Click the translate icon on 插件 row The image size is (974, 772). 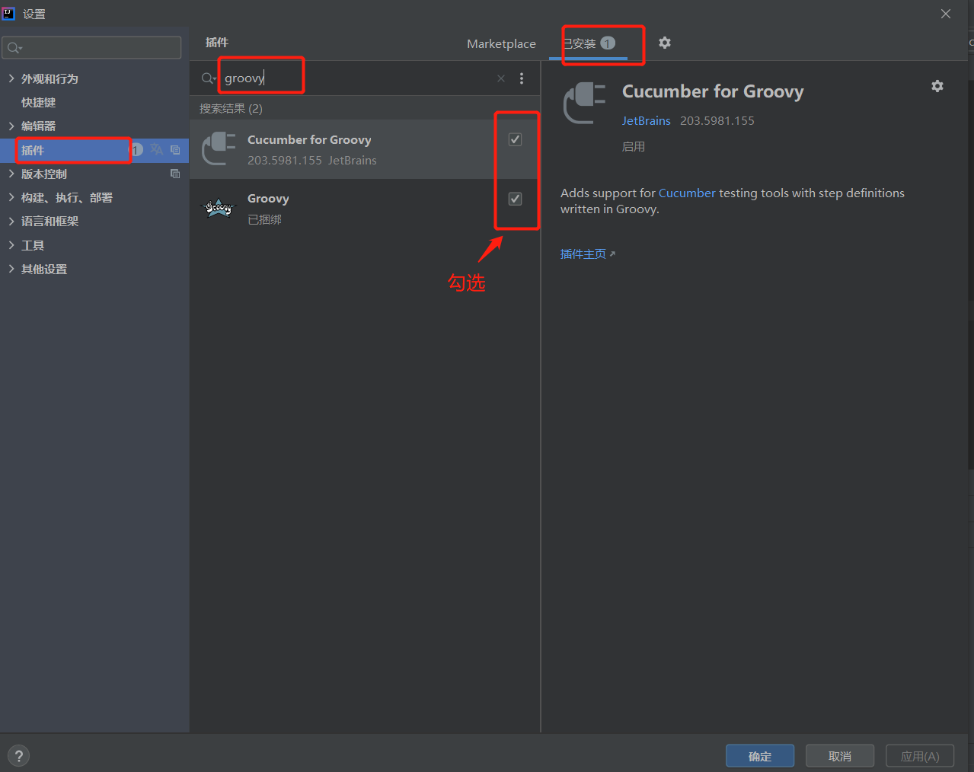pos(157,150)
